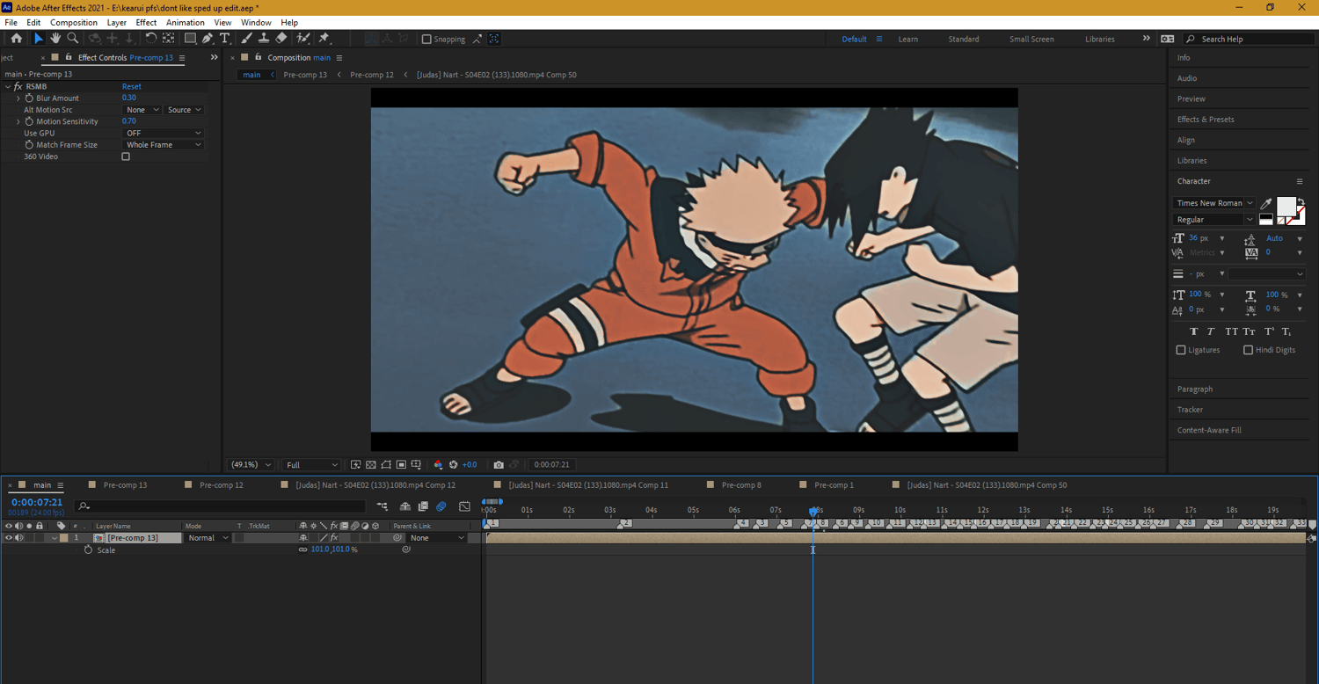Image resolution: width=1319 pixels, height=684 pixels.
Task: Open the Alt Motion Src None dropdown
Action: [142, 110]
